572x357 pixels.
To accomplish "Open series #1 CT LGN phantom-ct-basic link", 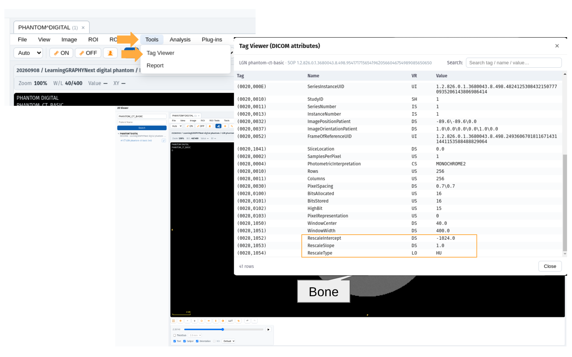I will point(136,141).
